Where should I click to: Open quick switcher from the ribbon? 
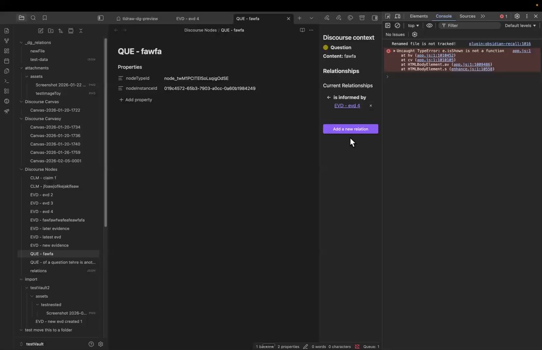coord(7,31)
